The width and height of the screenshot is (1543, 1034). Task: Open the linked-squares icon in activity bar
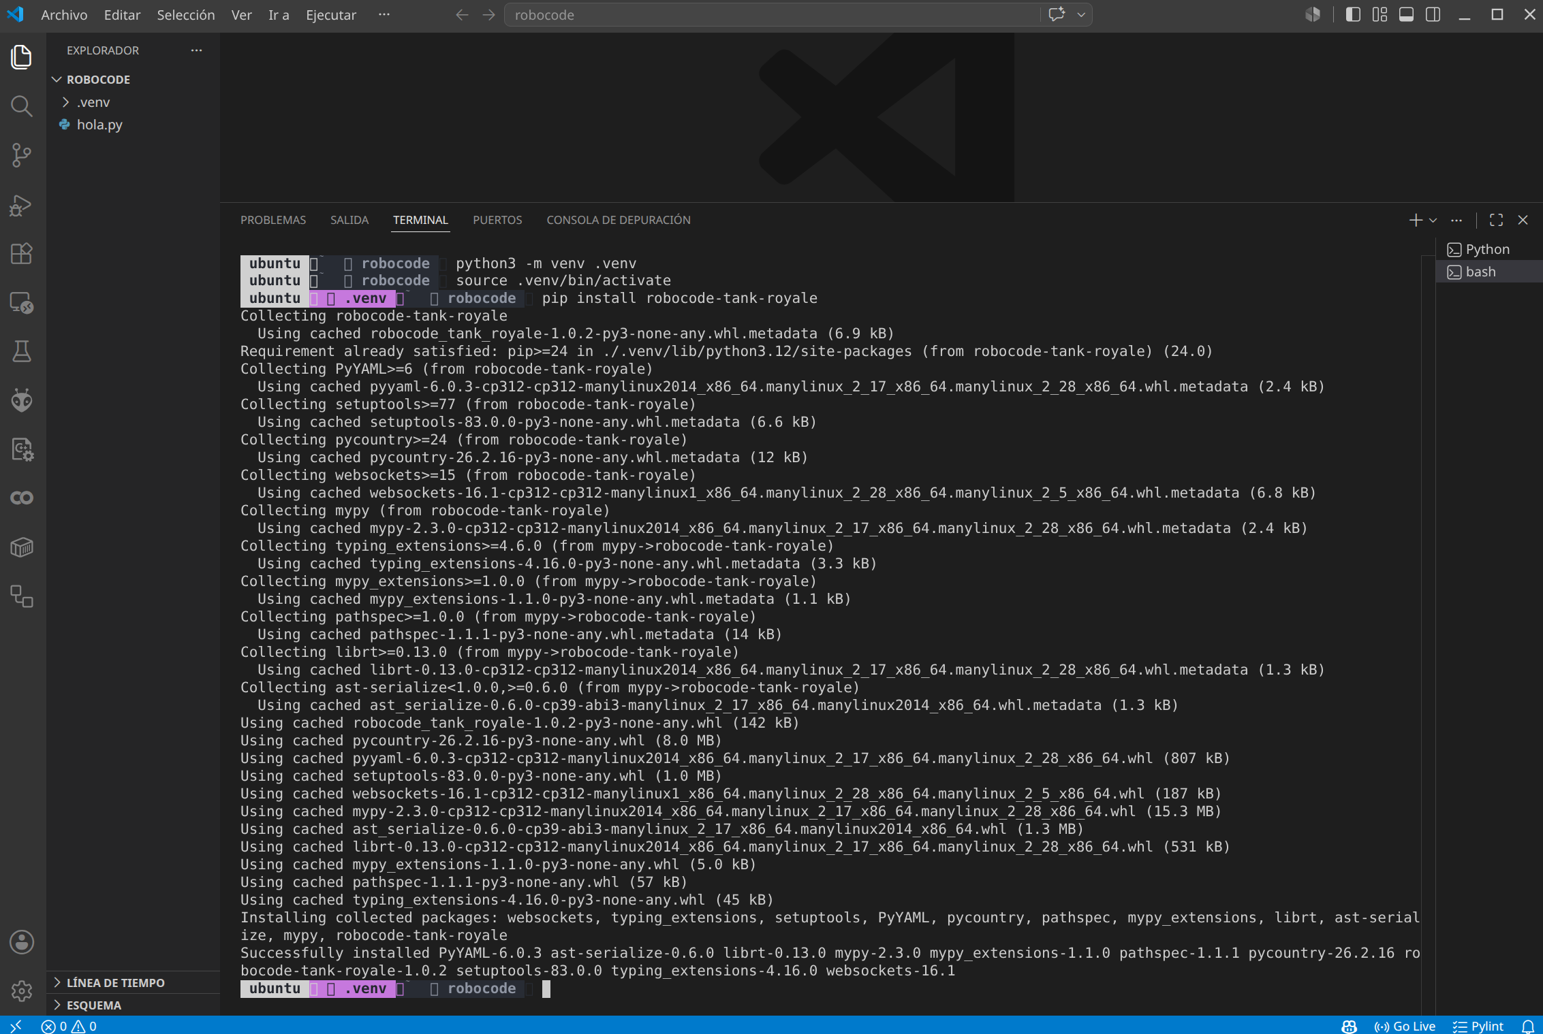pyautogui.click(x=22, y=596)
